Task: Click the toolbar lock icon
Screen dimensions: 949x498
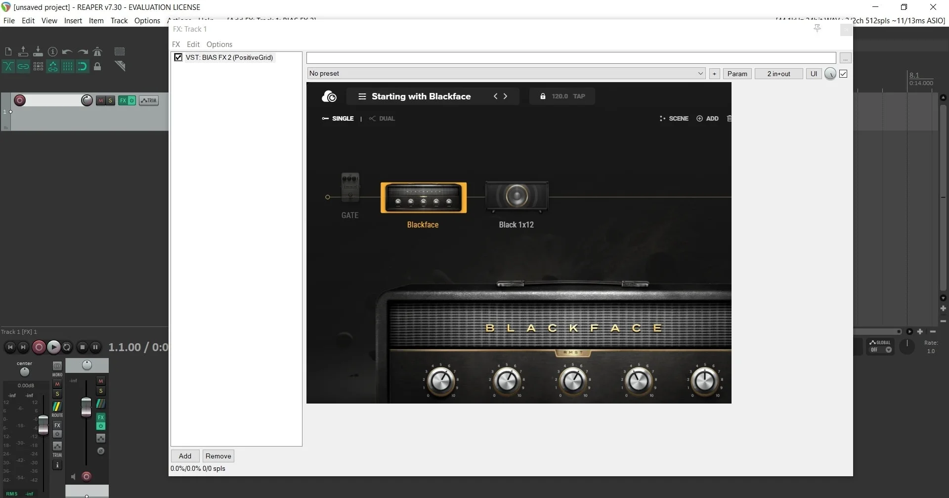Action: point(97,66)
